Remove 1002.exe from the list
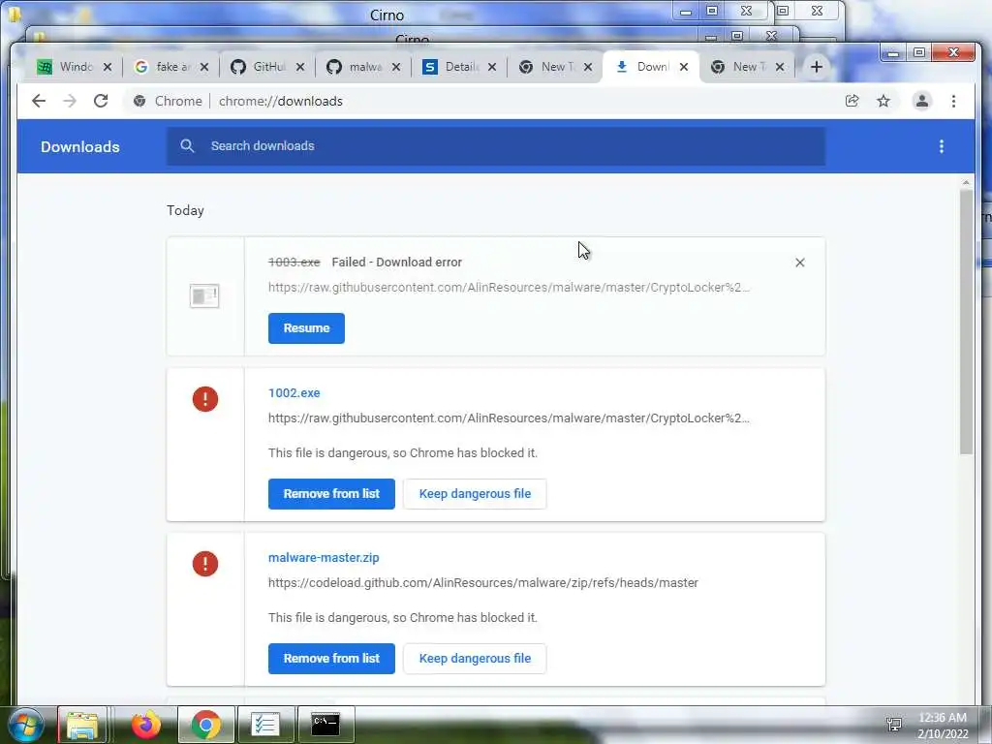 331,494
